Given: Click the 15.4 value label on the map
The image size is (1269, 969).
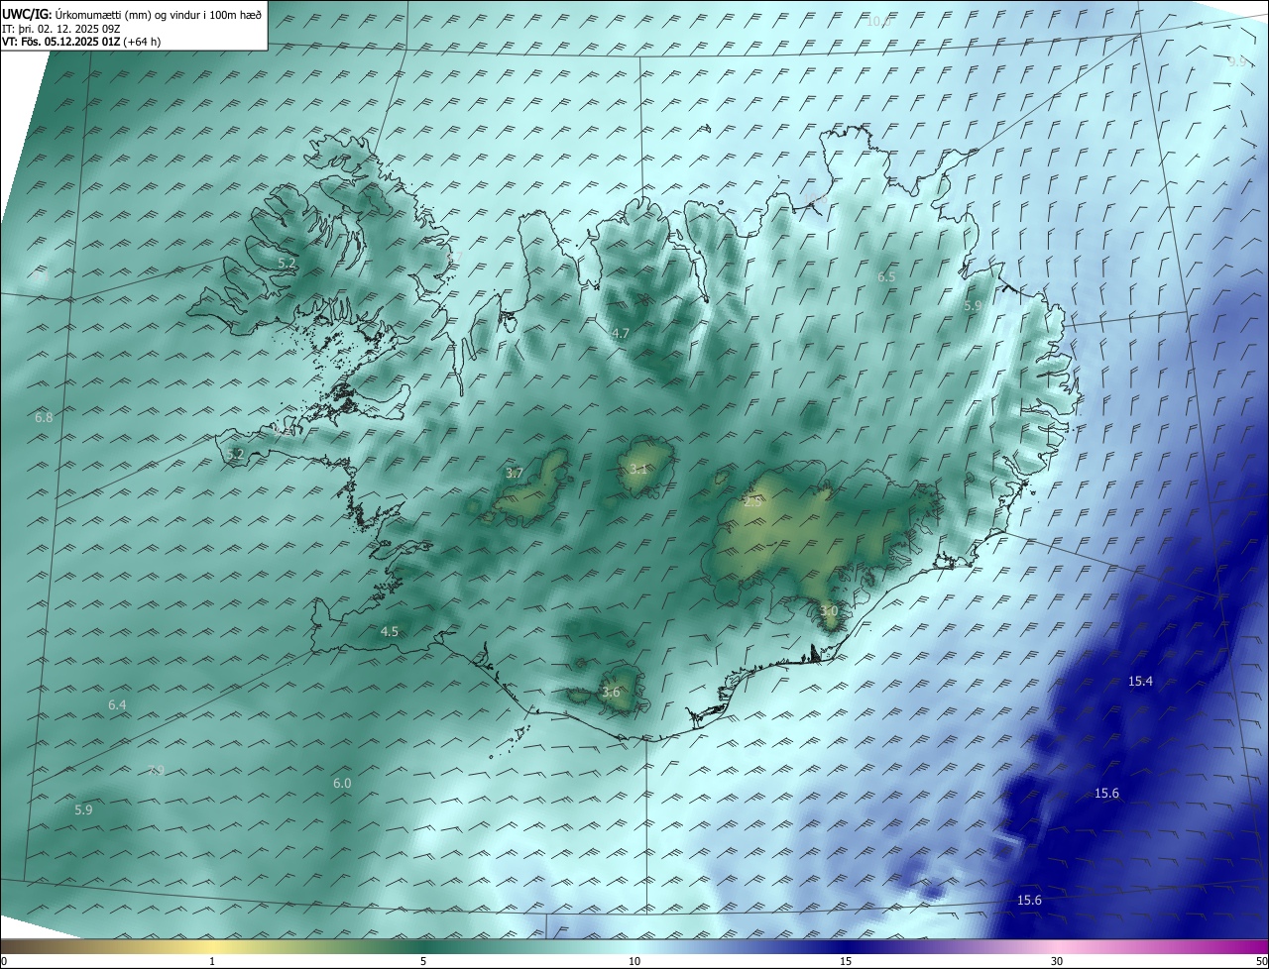Looking at the screenshot, I should 1141,681.
